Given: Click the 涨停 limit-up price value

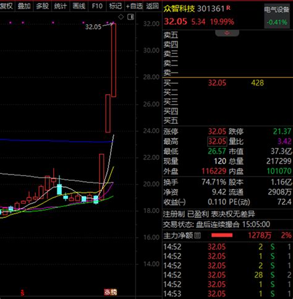Looking at the screenshot, I should click(217, 131).
